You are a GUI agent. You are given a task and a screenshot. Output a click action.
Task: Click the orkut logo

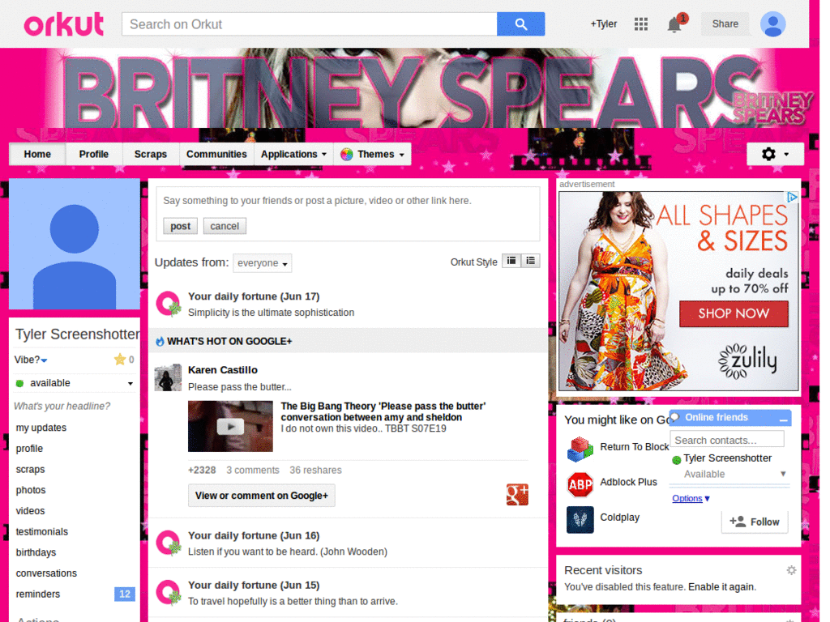pos(63,24)
